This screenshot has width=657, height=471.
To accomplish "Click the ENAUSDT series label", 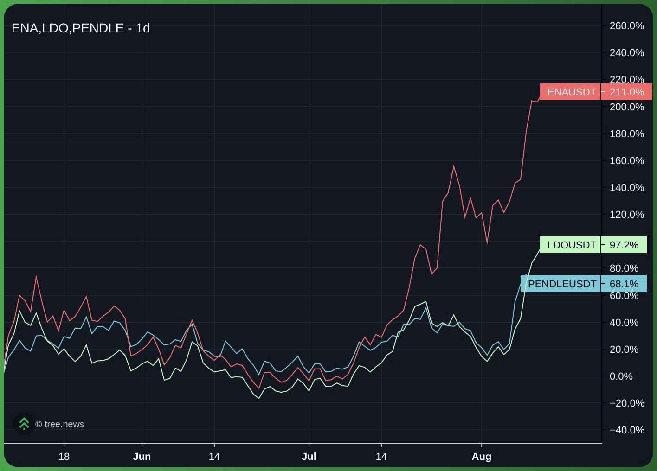I will (x=571, y=92).
